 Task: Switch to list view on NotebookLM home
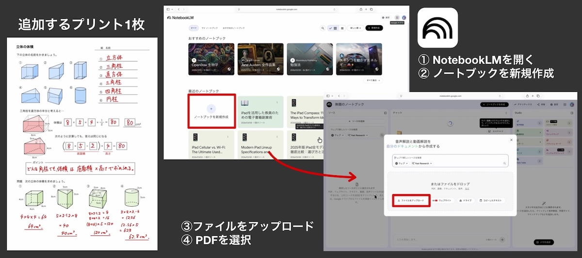[342, 28]
